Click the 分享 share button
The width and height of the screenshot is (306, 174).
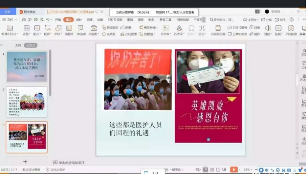pos(266,20)
